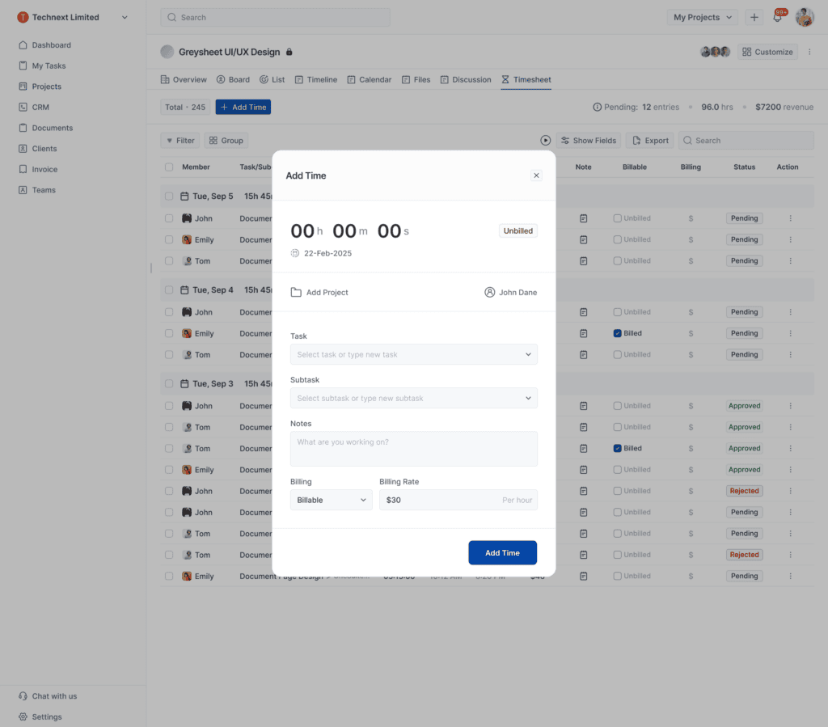Check the Tue, Sep 5 group checkbox
This screenshot has width=828, height=727.
coord(169,197)
